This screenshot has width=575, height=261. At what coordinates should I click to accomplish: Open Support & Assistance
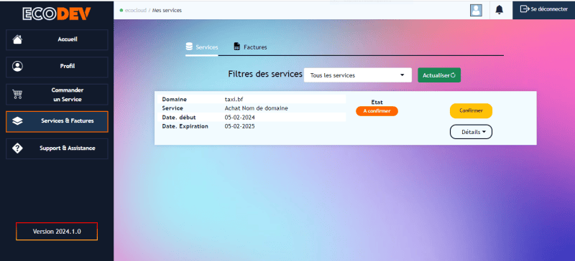pyautogui.click(x=57, y=148)
